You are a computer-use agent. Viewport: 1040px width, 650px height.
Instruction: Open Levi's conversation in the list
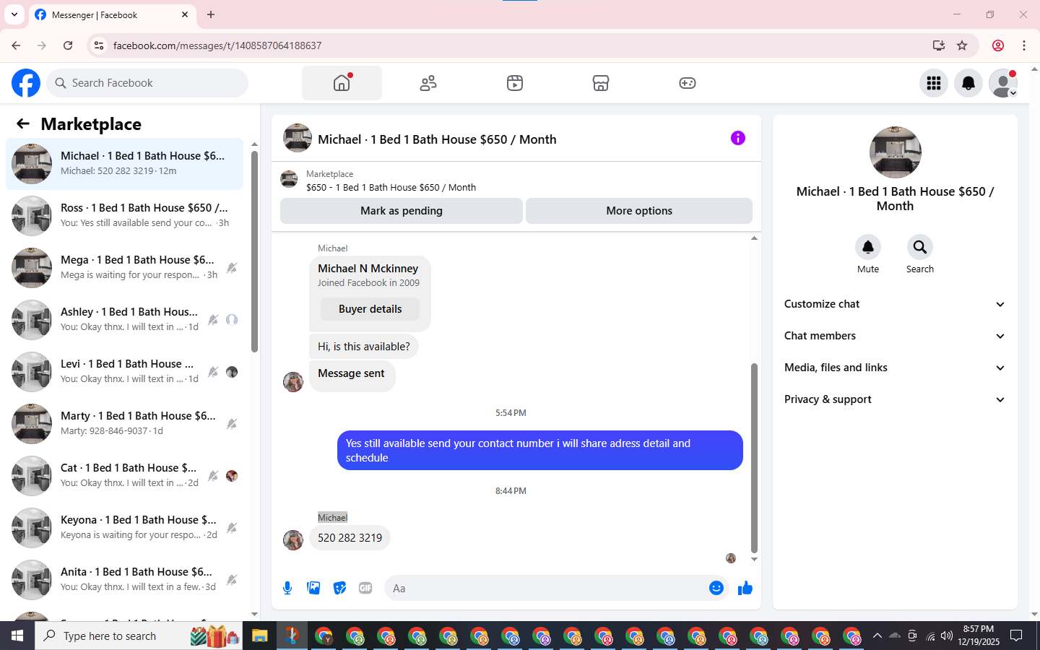(124, 372)
